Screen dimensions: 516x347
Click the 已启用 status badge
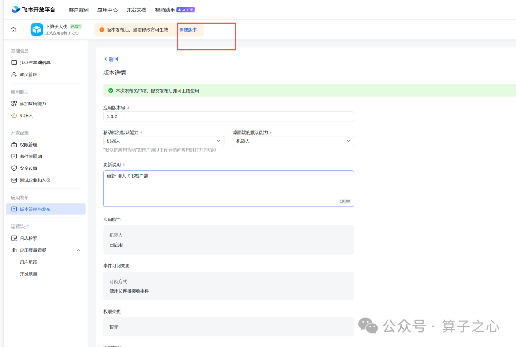75,26
